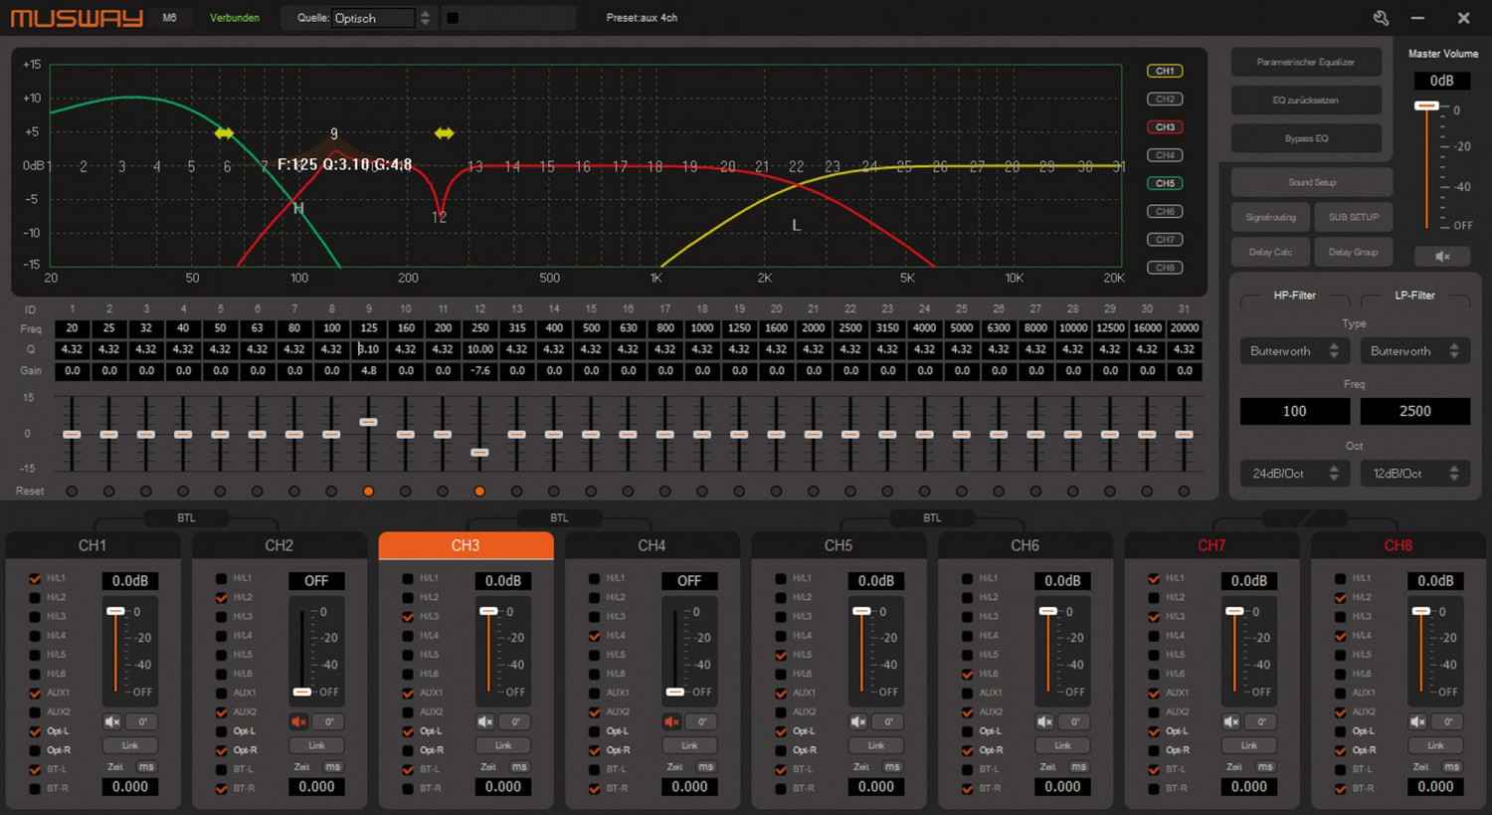Screen dimensions: 1492x815
Task: Open Signalrouting panel
Action: [1271, 217]
